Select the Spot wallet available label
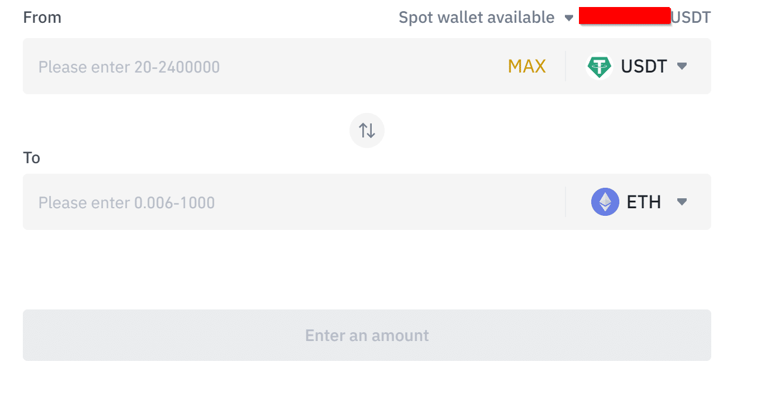 click(x=477, y=18)
